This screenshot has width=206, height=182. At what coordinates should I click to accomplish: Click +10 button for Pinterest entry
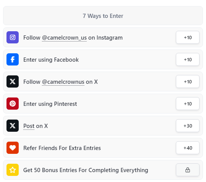coord(188,104)
